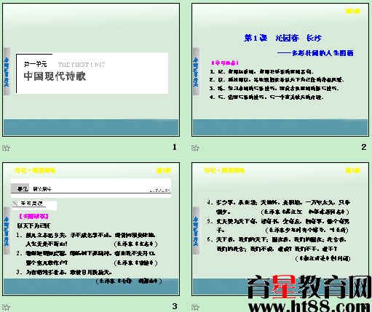Click the animation star icon under slide 3
Image resolution: width=372 pixels, height=312 pixels.
6,308
